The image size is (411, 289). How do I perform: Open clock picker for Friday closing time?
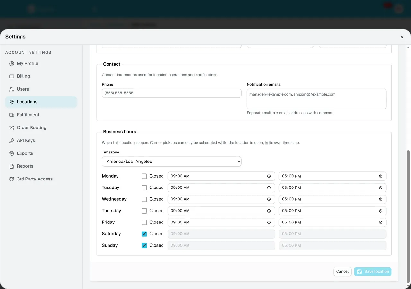(x=380, y=223)
